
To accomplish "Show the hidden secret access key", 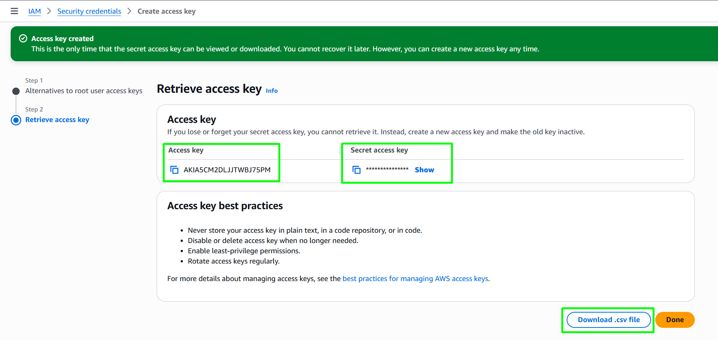I will click(x=424, y=170).
